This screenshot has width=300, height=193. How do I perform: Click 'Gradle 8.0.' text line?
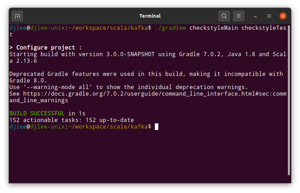click(28, 81)
